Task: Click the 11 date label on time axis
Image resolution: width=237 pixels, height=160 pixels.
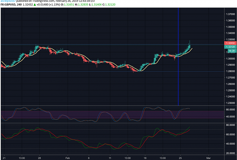Action: [x=110, y=158]
